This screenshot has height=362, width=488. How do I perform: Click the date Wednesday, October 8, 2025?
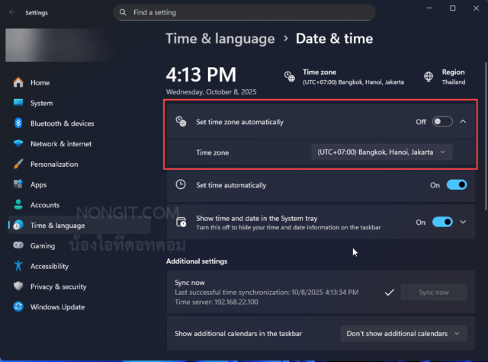(x=211, y=91)
